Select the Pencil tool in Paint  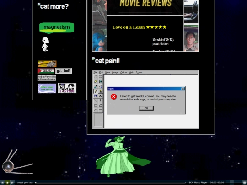pyautogui.click(x=96, y=91)
